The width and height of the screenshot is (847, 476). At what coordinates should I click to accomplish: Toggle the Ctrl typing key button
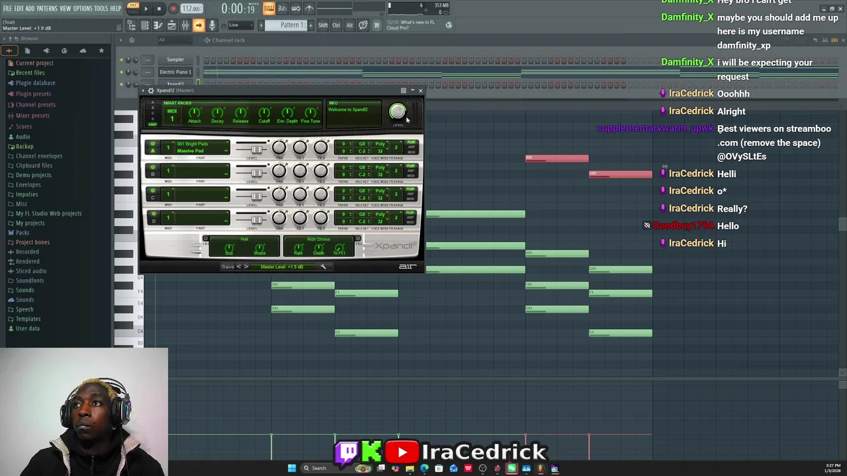coord(336,25)
